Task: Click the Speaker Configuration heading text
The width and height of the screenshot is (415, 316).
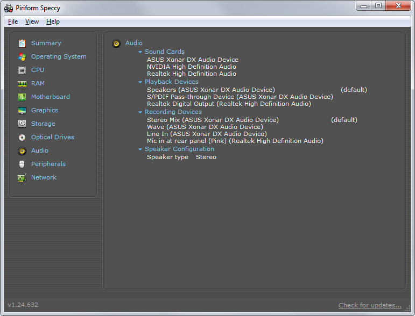Action: tap(179, 149)
